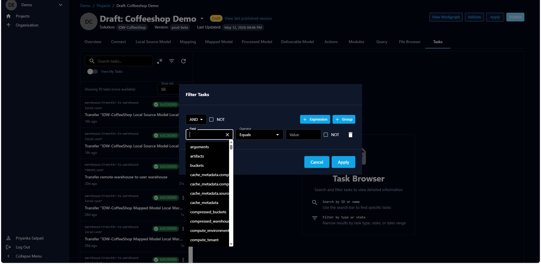541x264 pixels.
Task: Cancel the Filter Tasks dialog
Action: coord(317,162)
